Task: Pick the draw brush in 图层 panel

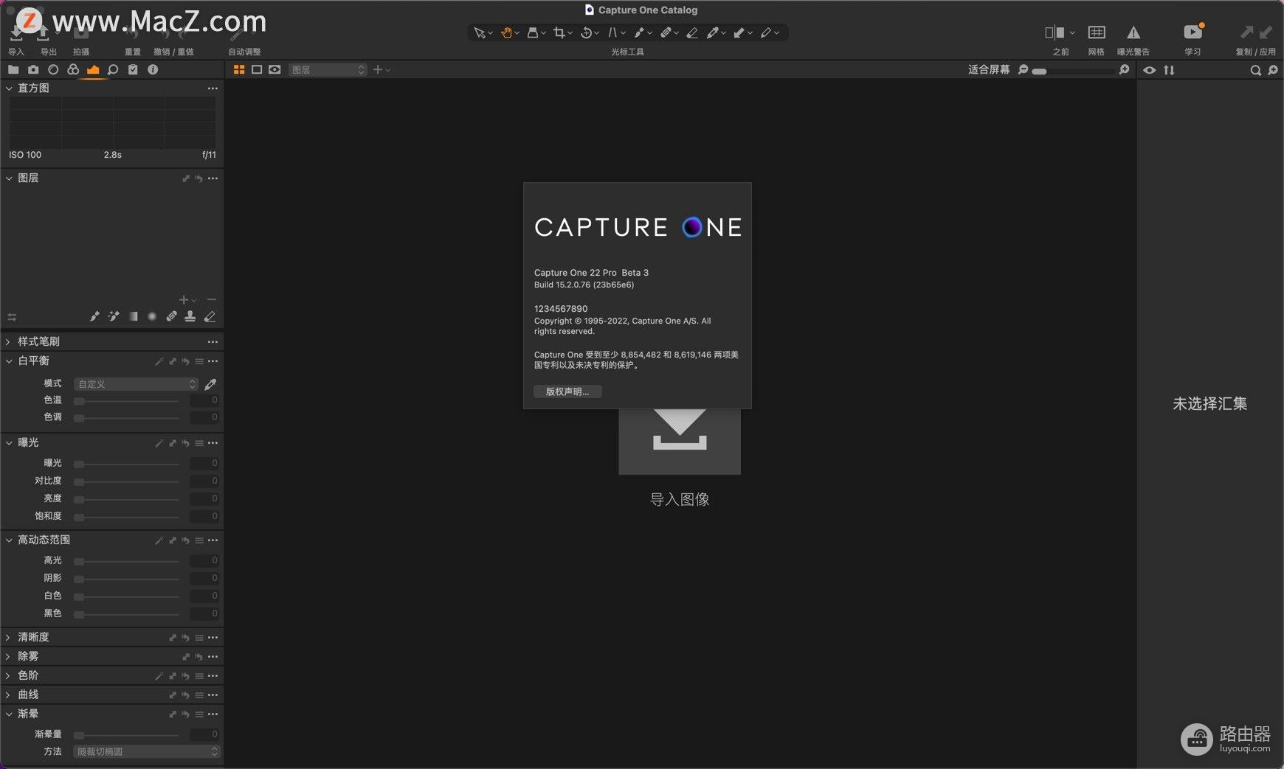Action: pyautogui.click(x=94, y=316)
